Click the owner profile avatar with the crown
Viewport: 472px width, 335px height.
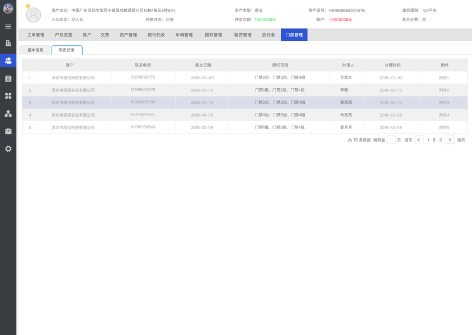33,15
